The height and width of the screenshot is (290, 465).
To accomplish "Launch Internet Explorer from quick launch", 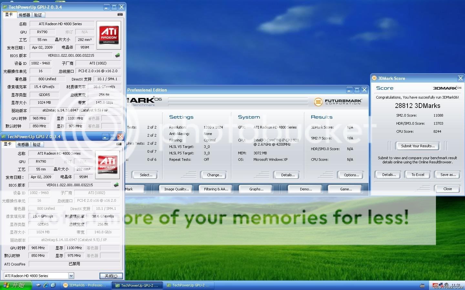I will (46, 285).
